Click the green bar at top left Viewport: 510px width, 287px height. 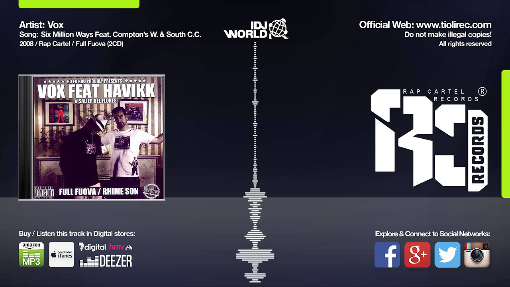(79, 4)
